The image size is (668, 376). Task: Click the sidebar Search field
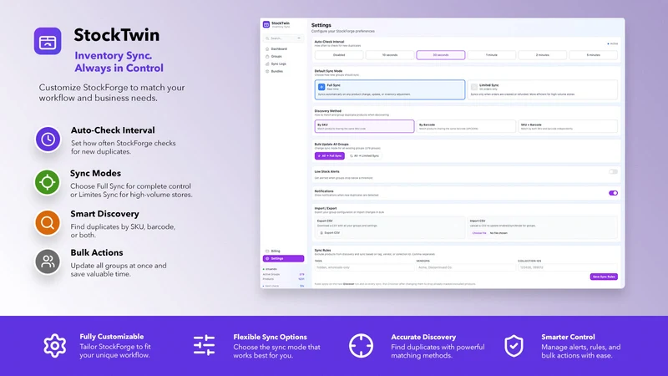pos(283,38)
